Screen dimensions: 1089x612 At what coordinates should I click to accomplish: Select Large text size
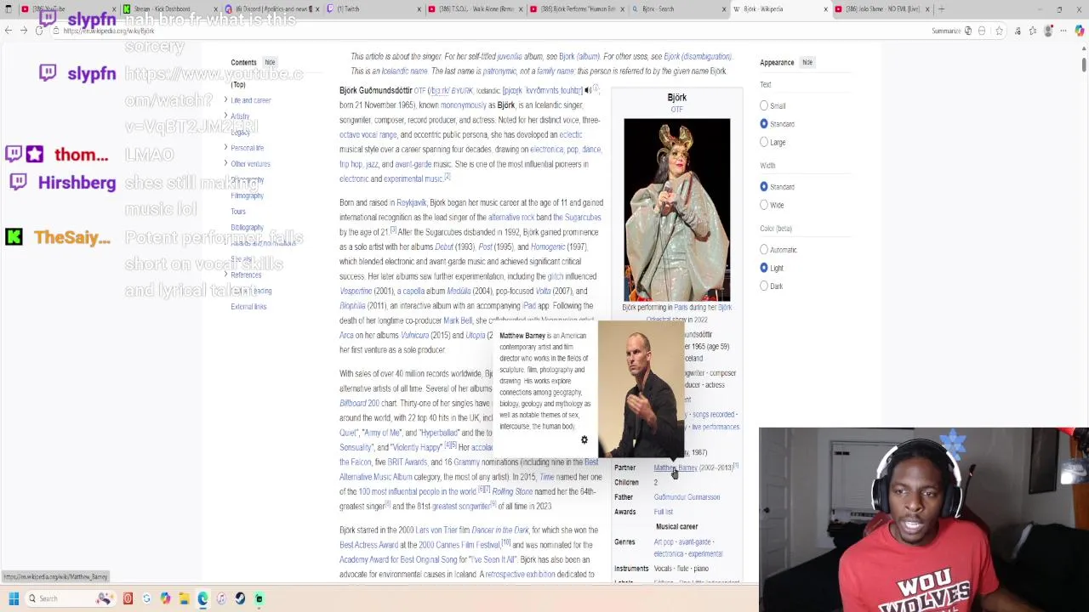(x=764, y=142)
